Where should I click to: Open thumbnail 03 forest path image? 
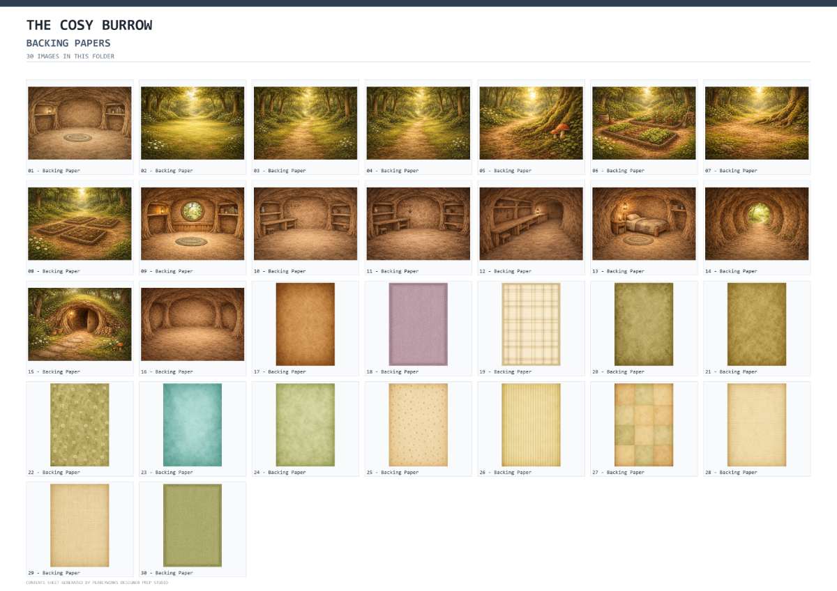click(x=306, y=123)
